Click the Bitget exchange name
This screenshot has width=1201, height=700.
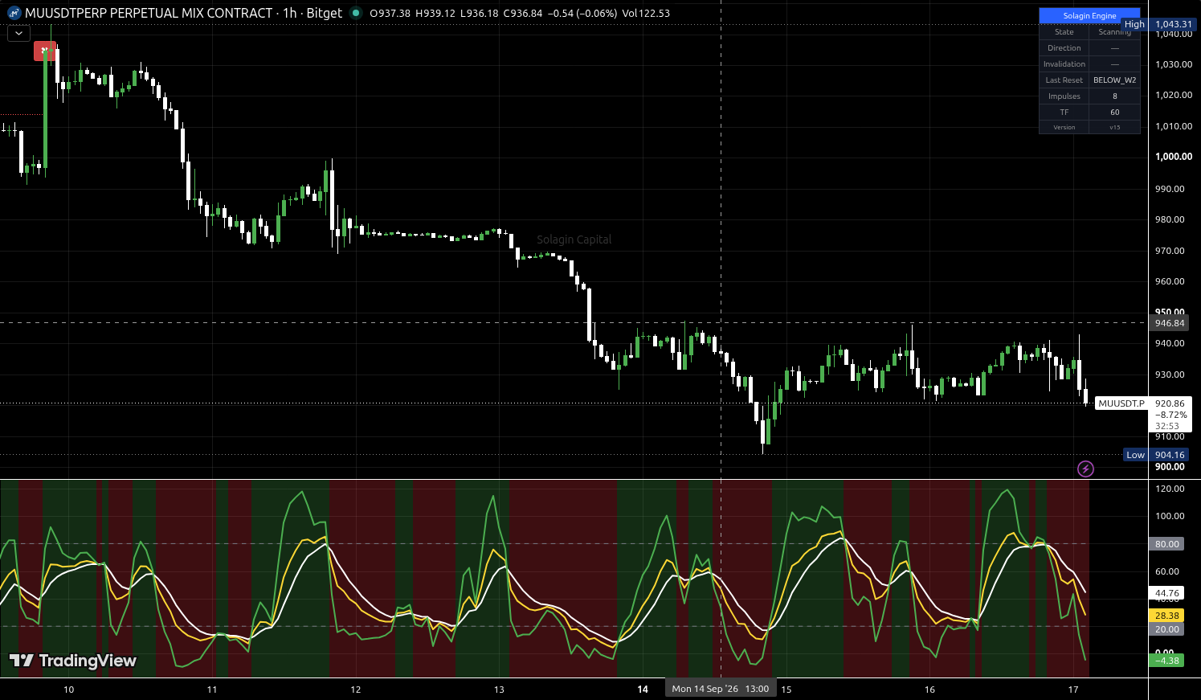point(324,13)
